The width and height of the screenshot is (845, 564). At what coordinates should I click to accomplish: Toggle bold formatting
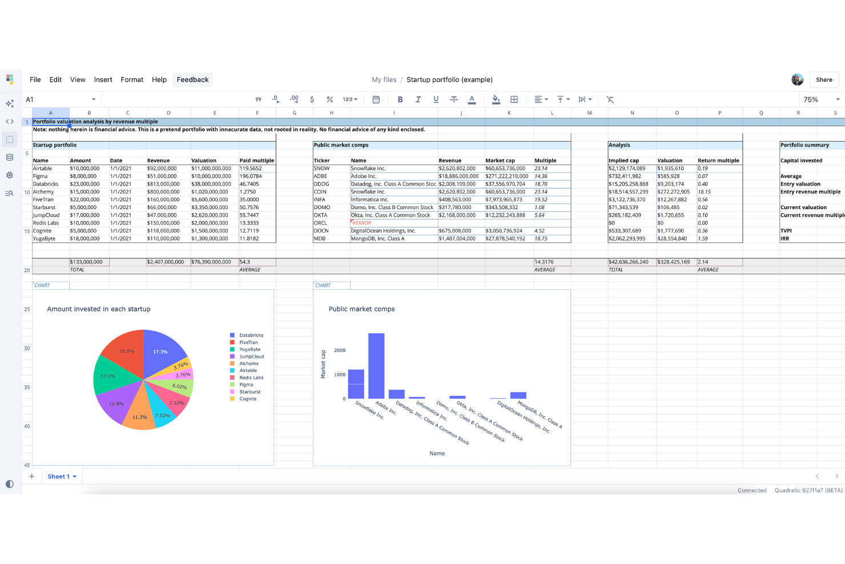[400, 99]
